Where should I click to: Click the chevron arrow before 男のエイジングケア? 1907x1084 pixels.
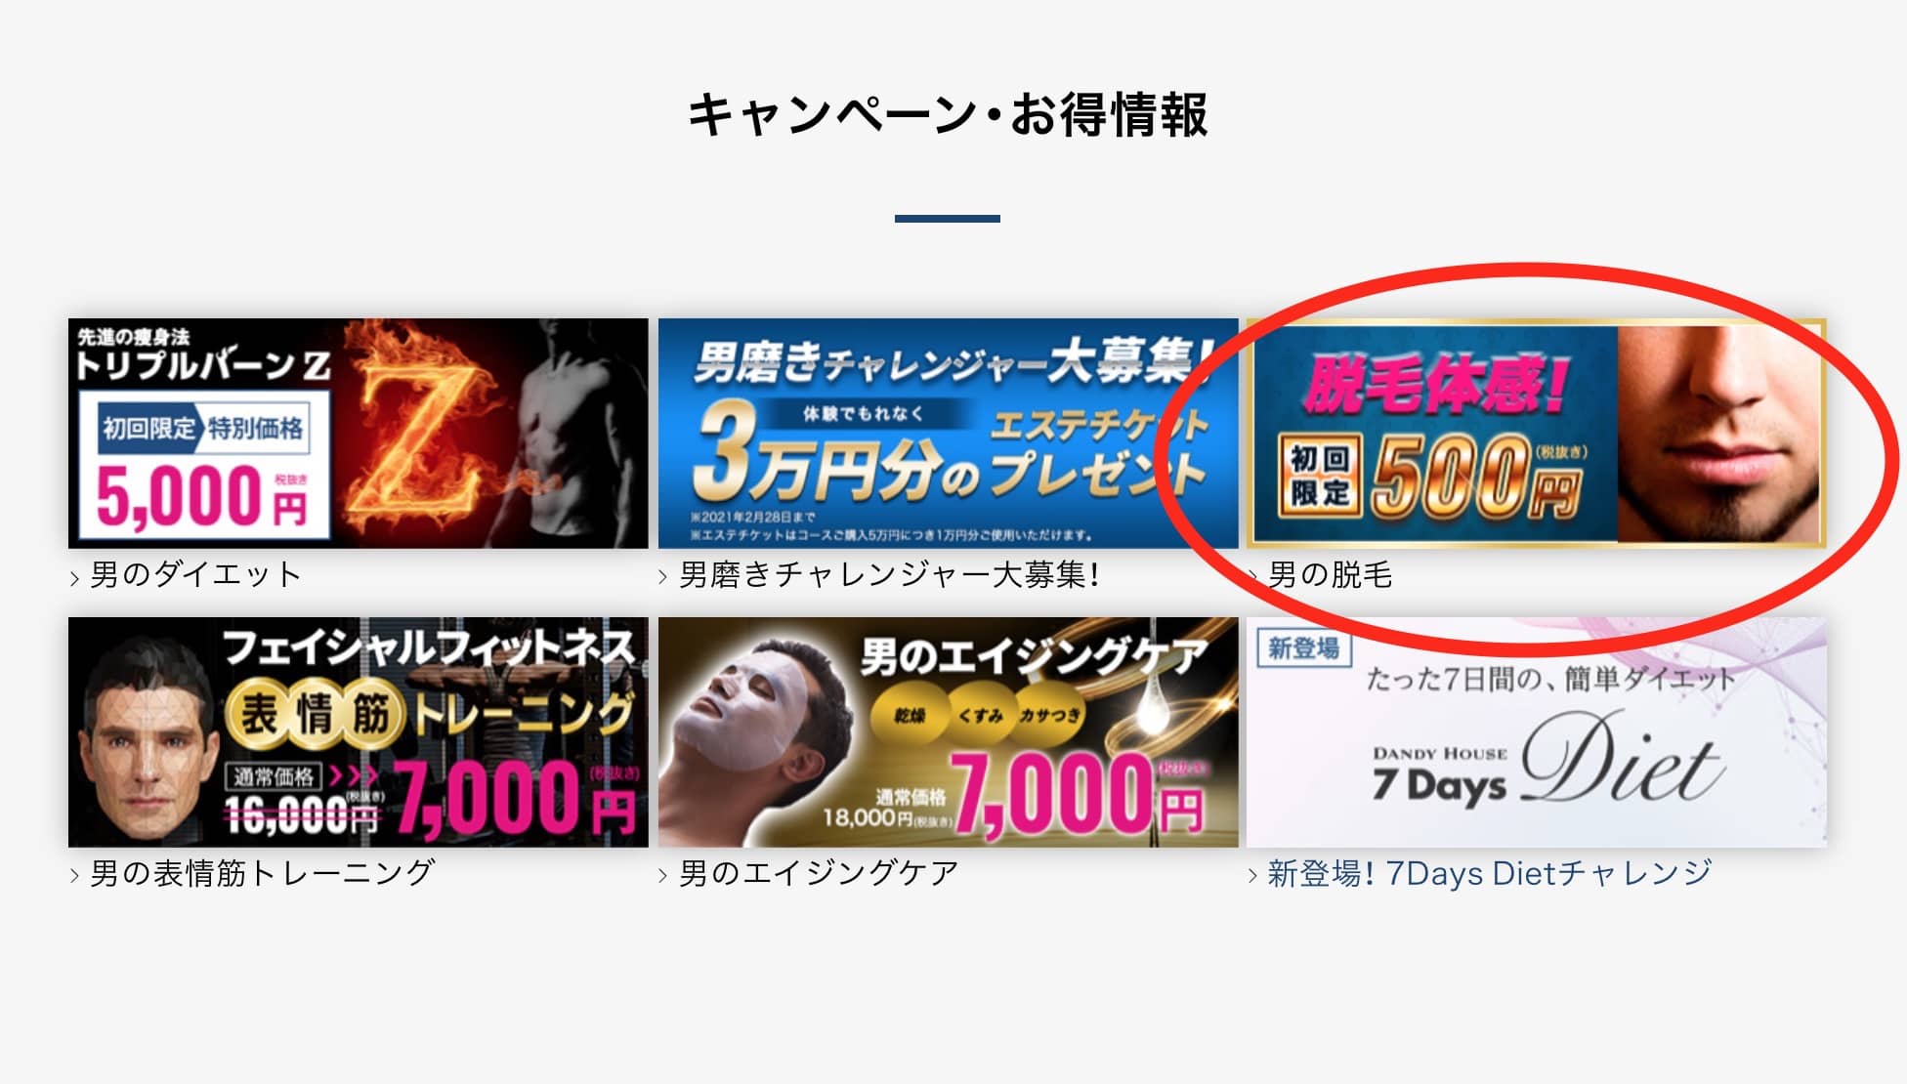pyautogui.click(x=663, y=877)
